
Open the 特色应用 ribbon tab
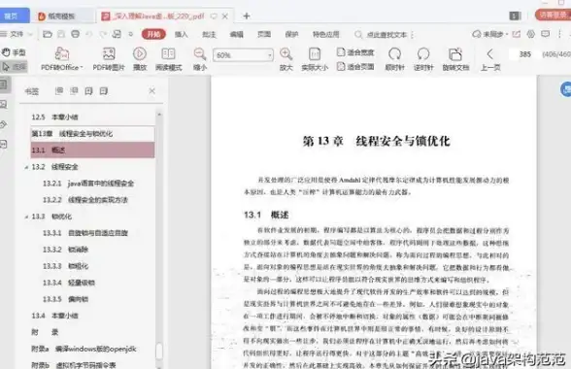pos(326,34)
